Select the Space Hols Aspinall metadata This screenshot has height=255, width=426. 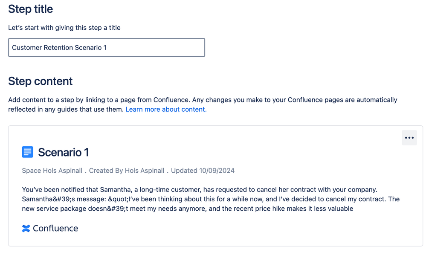[x=52, y=171]
